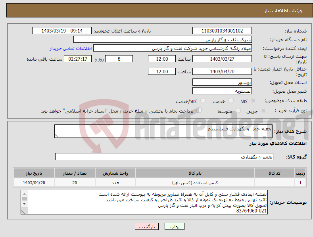
Task: Click the buyer notes scrollbar down arrow
Action: 24,204
